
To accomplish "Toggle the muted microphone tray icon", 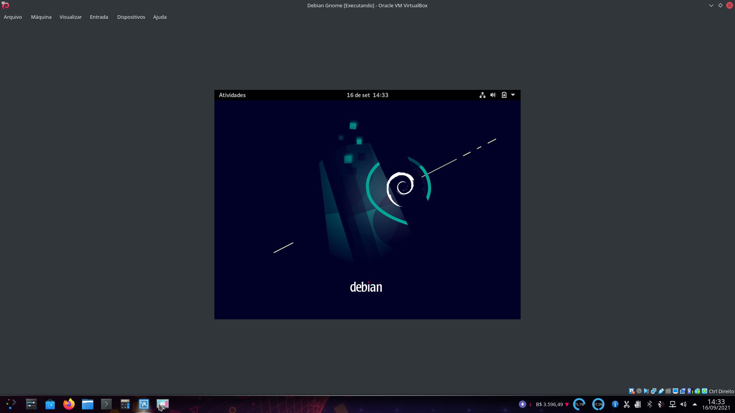I will [661, 404].
